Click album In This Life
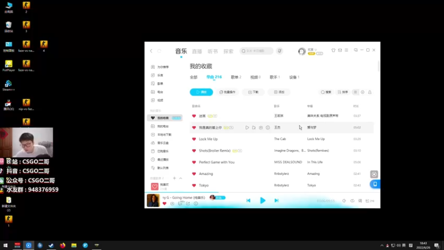 click(x=315, y=162)
